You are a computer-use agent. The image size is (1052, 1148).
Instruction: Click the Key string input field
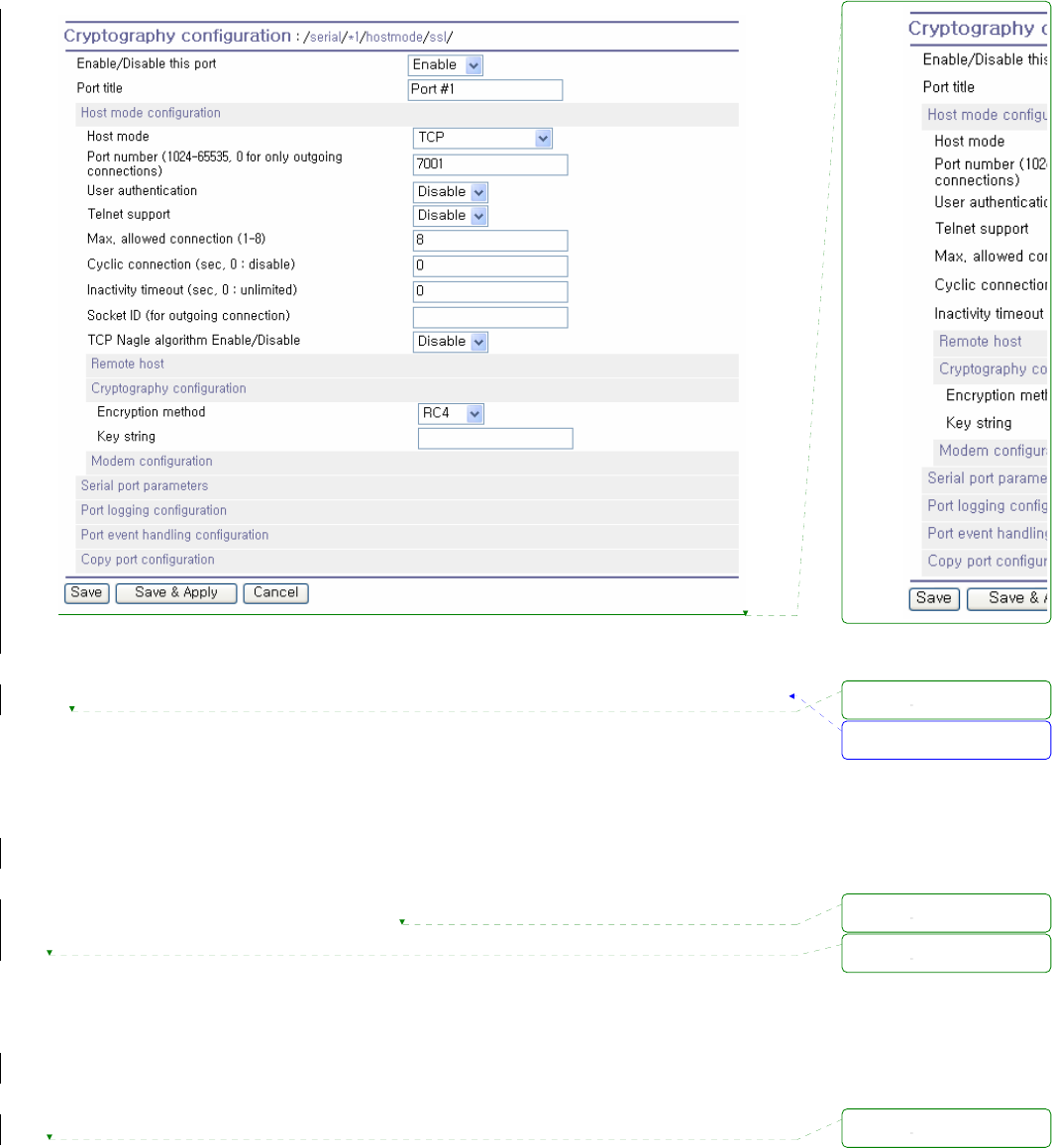tap(495, 439)
